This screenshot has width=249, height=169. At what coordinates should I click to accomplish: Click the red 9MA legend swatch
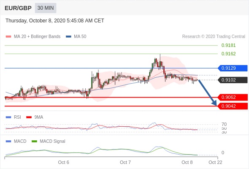[x=29, y=117]
